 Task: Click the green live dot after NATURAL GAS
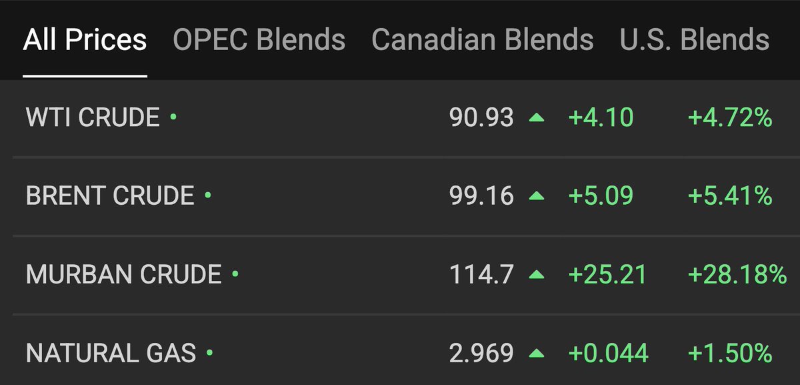[x=210, y=352]
